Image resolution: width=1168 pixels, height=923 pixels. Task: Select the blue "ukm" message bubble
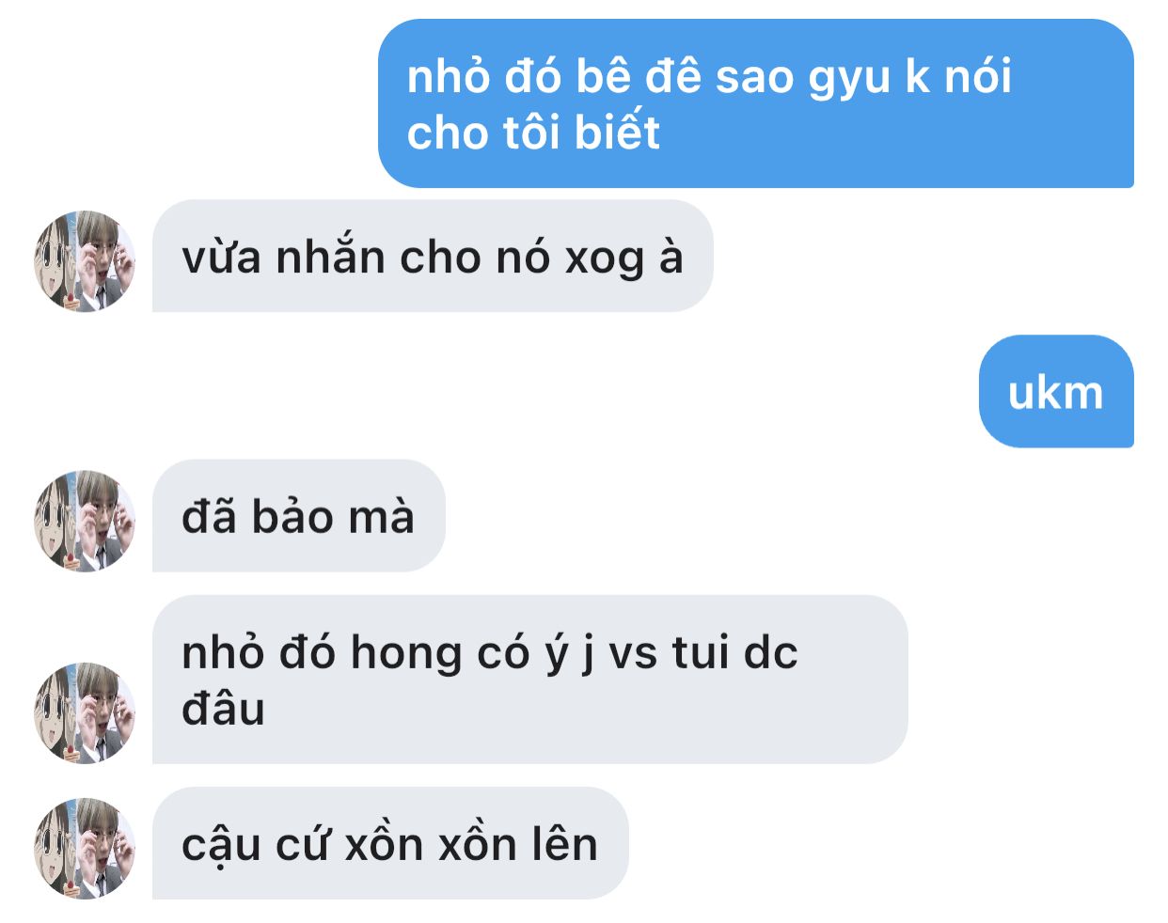1056,391
